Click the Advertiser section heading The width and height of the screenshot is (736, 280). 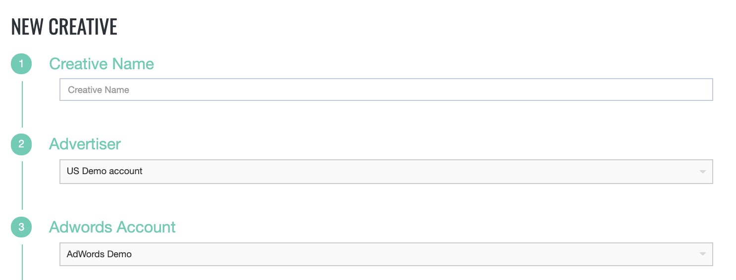pos(85,144)
